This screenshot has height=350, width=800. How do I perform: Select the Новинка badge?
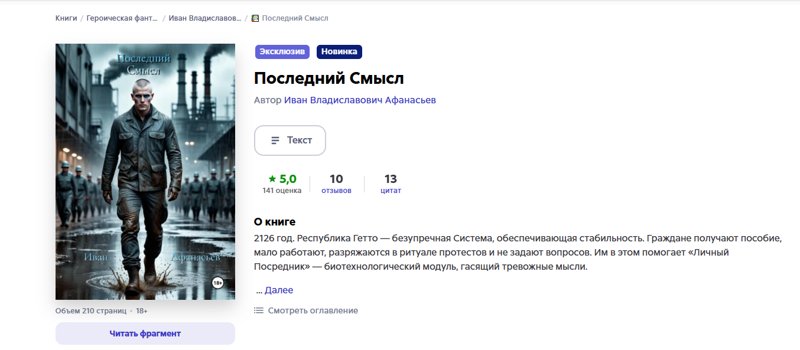pos(339,52)
